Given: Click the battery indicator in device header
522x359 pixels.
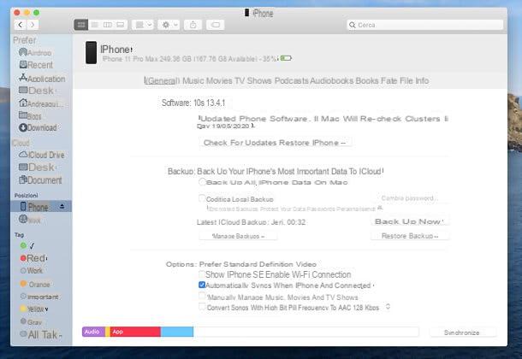Looking at the screenshot, I should point(286,58).
